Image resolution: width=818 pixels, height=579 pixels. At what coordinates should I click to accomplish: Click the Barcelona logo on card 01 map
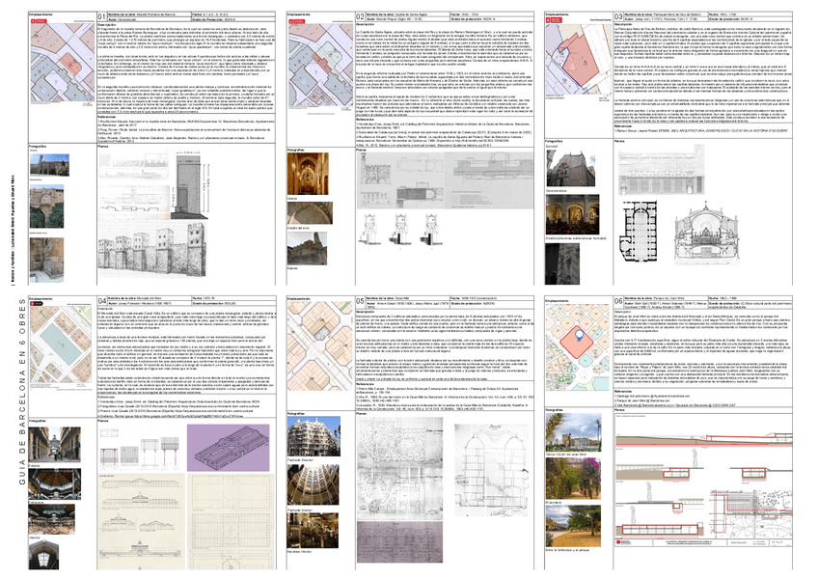point(40,21)
